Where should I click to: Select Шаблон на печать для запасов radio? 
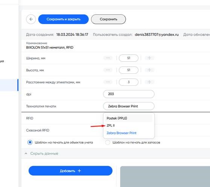tap(108, 142)
